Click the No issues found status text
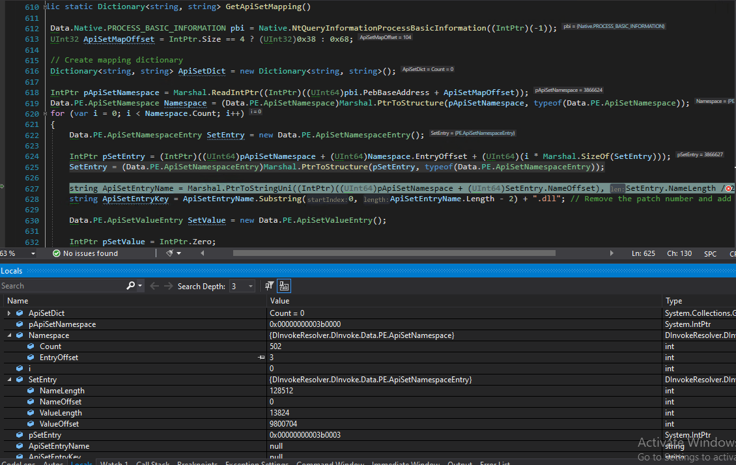The width and height of the screenshot is (736, 465). tap(91, 253)
